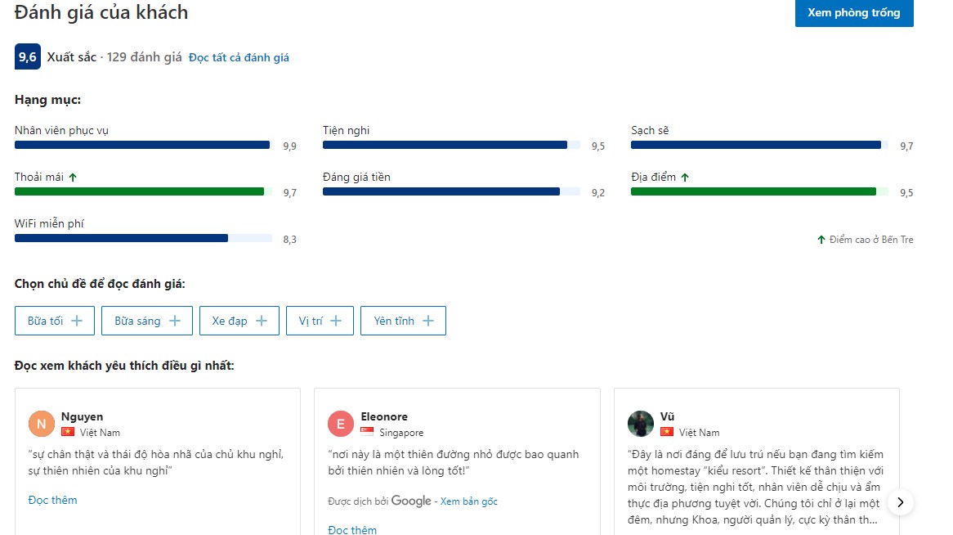Advance the review carousel with the right arrow
The image size is (953, 535).
click(x=900, y=502)
